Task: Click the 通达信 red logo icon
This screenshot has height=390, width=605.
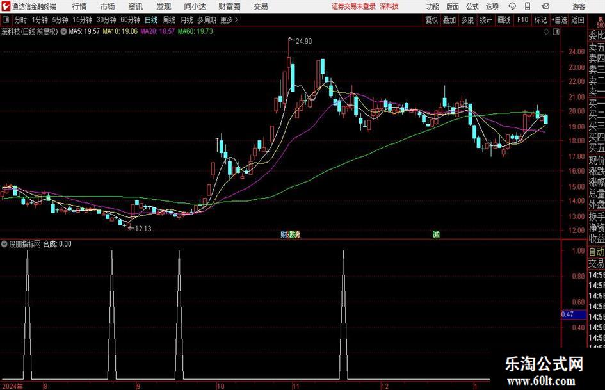Action: 5,6
